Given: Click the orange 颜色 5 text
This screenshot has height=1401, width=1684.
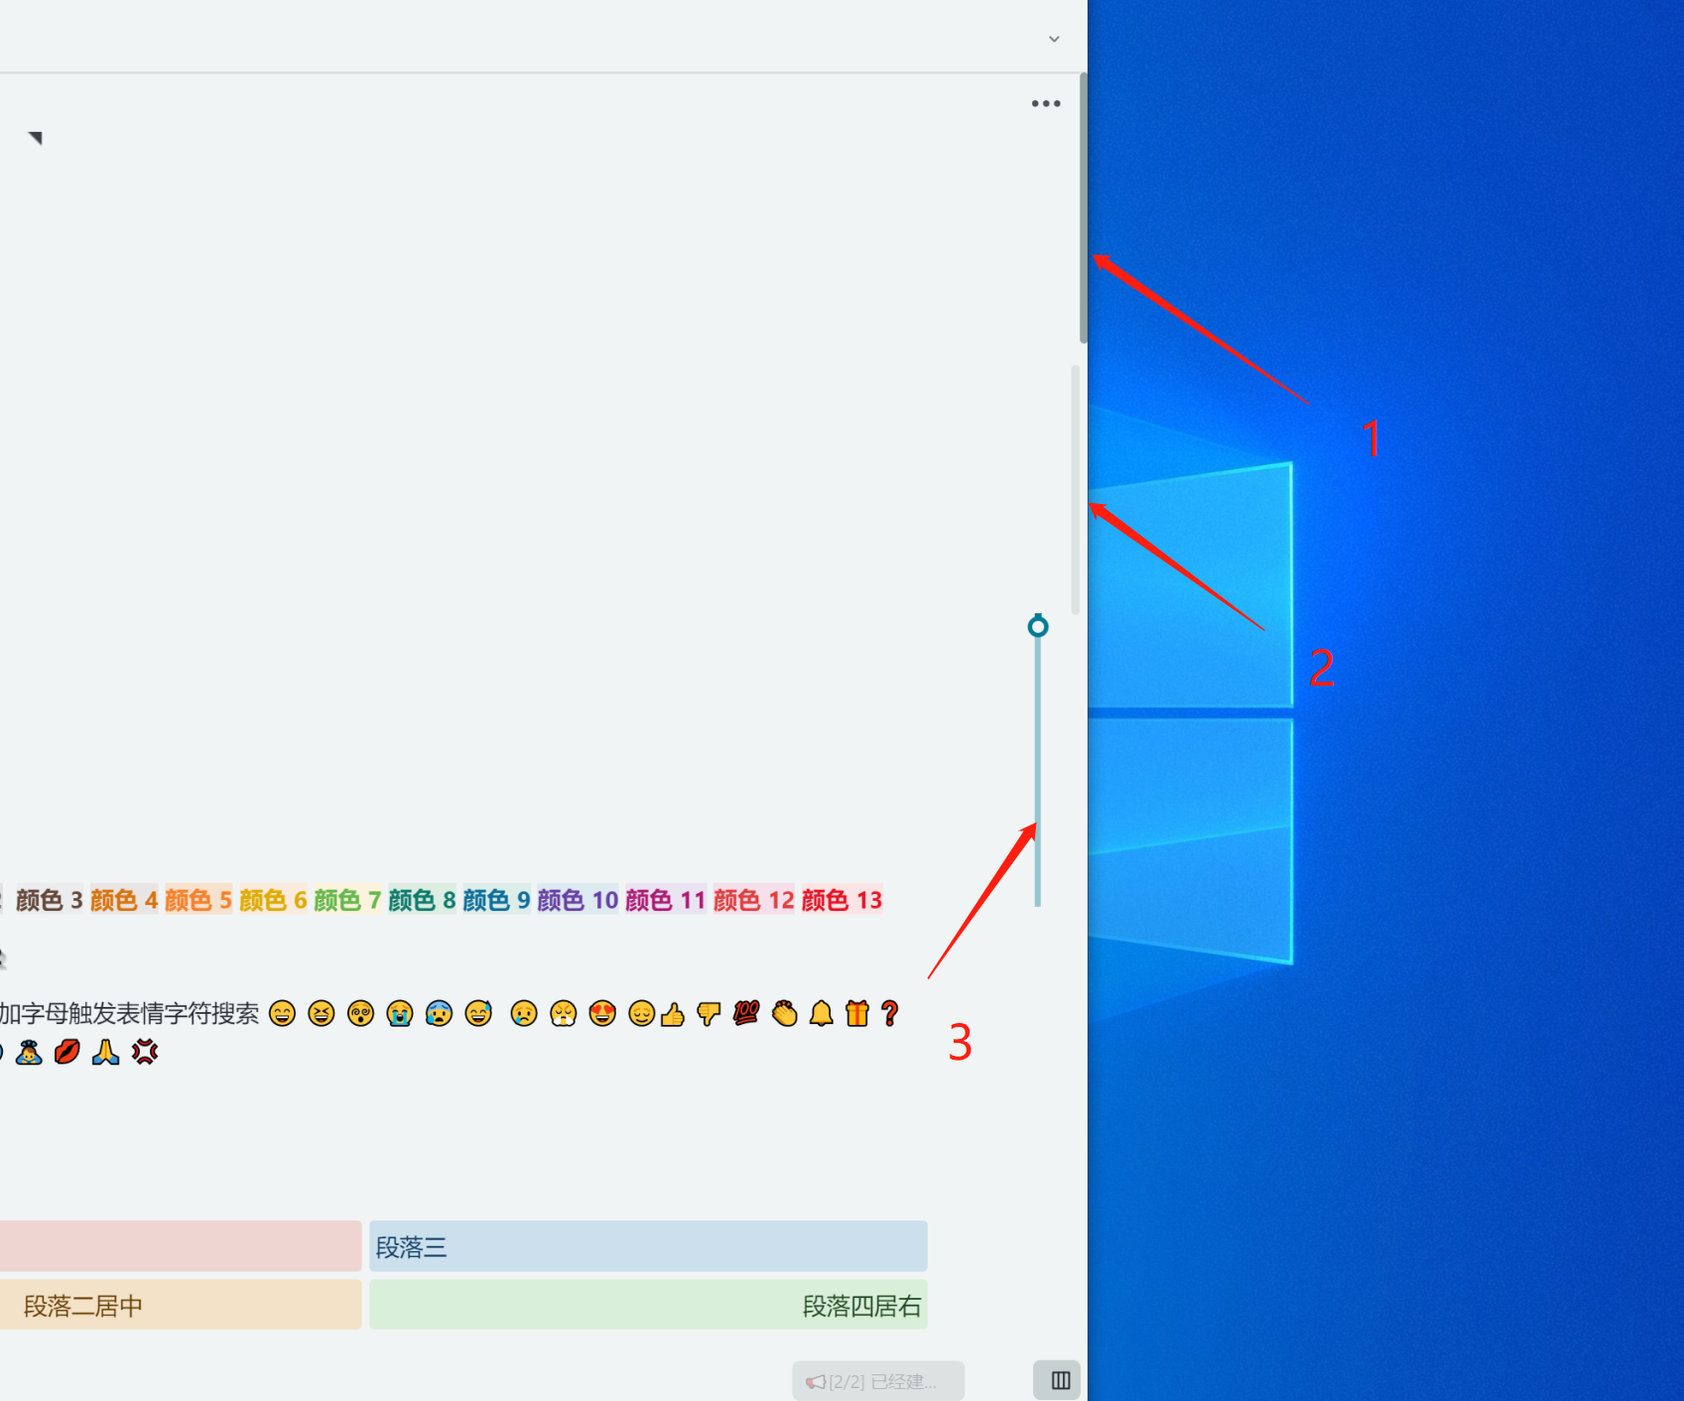Looking at the screenshot, I should tap(198, 900).
